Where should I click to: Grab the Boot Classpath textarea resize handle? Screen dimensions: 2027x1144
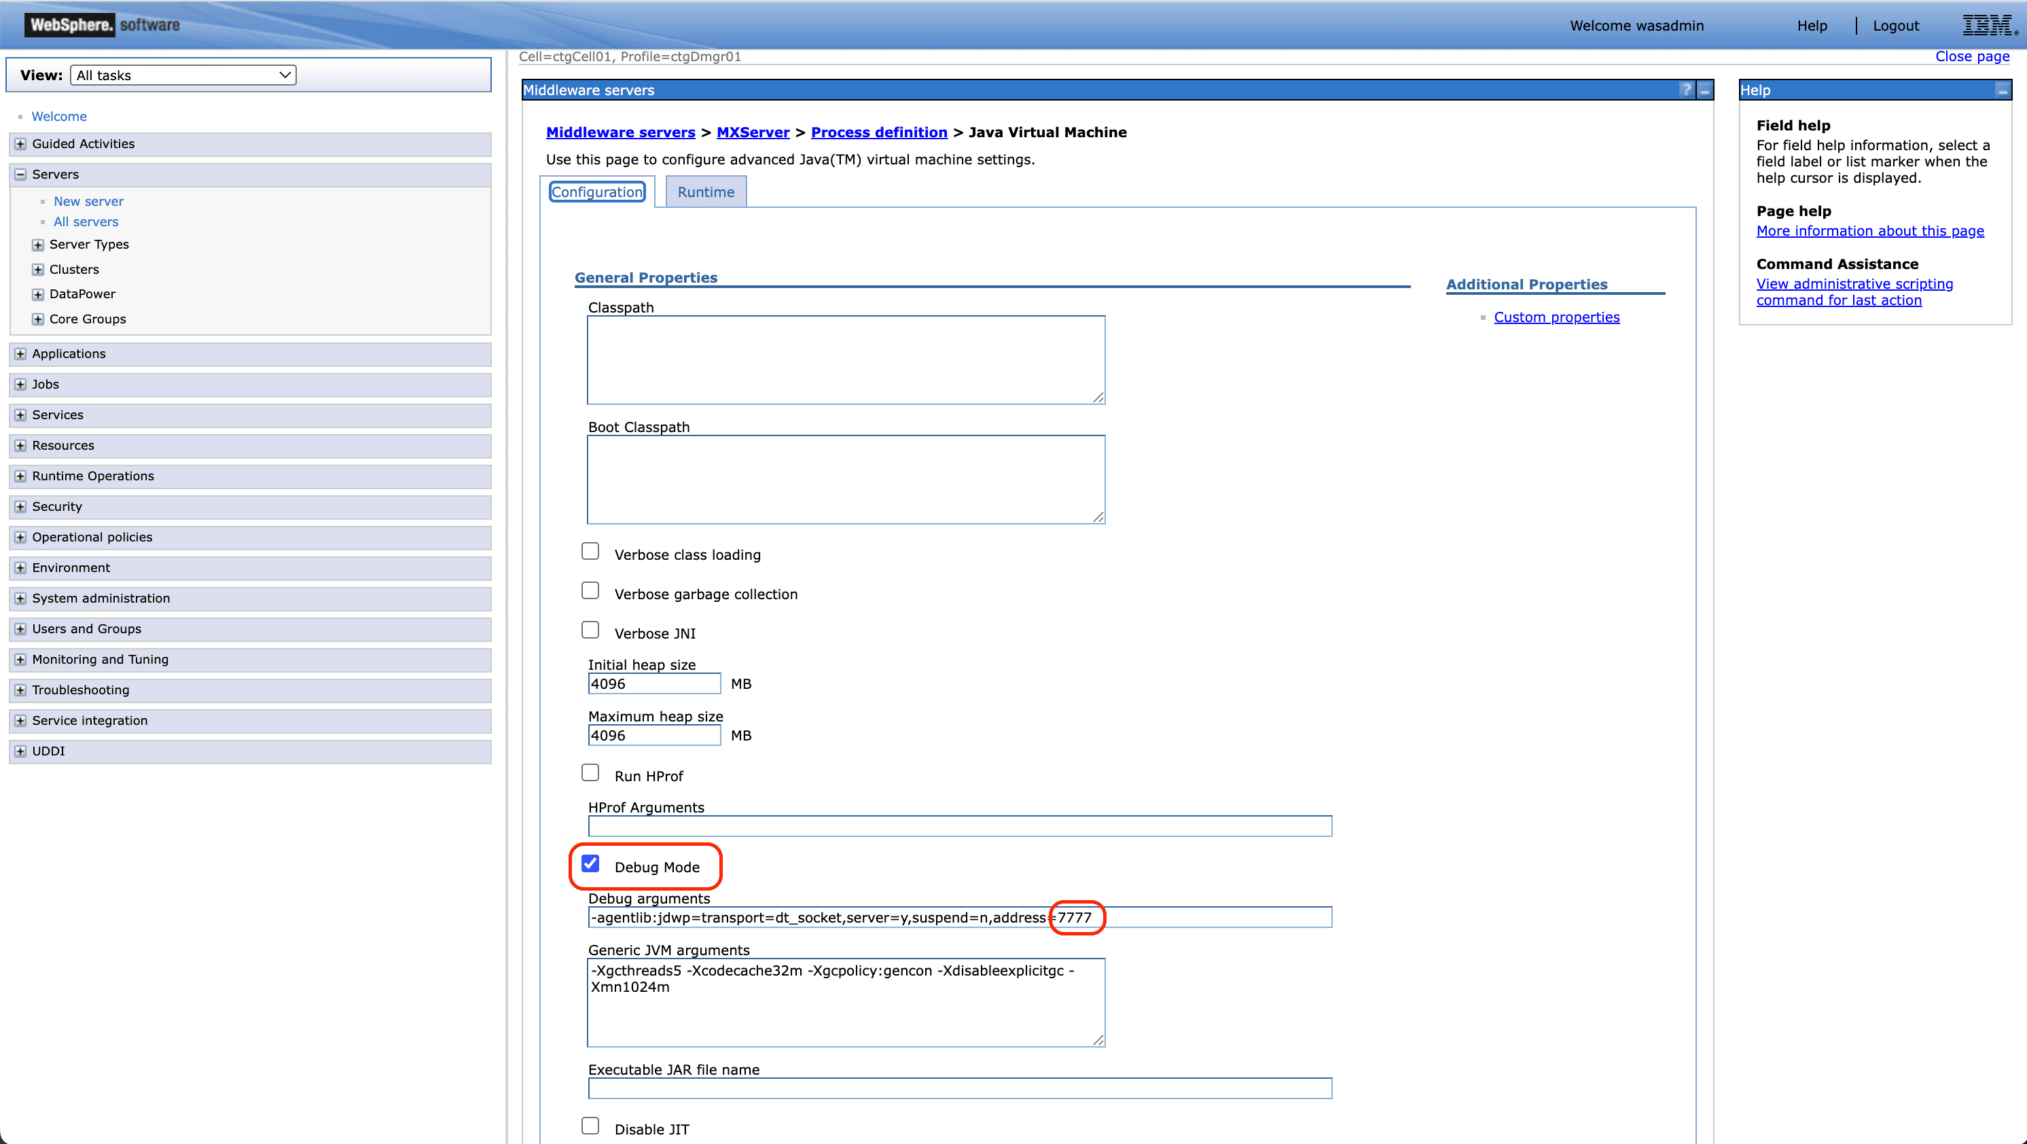click(1098, 517)
